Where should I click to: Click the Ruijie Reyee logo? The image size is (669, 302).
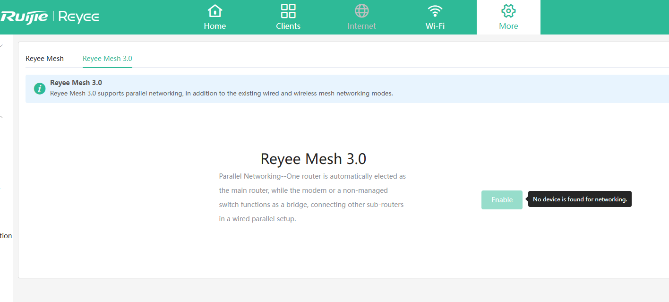50,17
